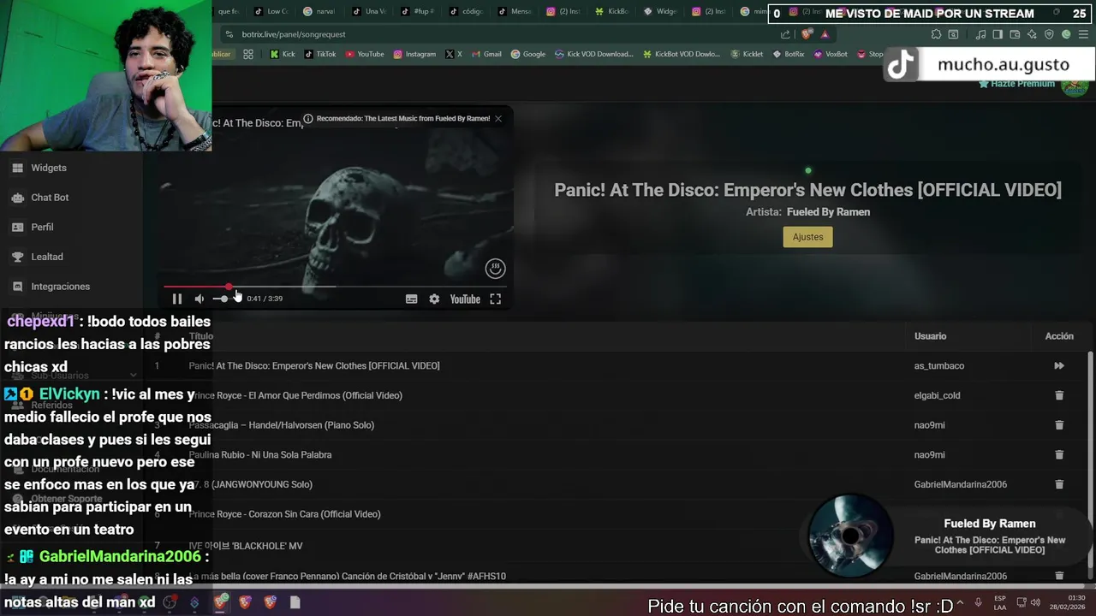Click the share icon in address bar

pos(785,34)
